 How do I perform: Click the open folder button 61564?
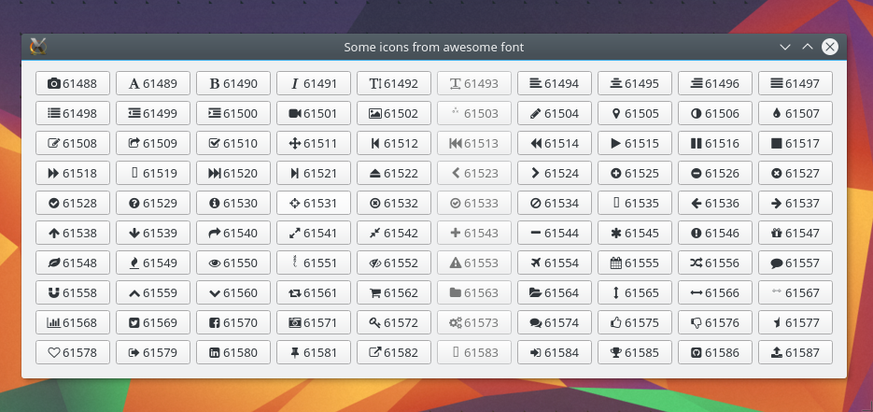click(555, 293)
